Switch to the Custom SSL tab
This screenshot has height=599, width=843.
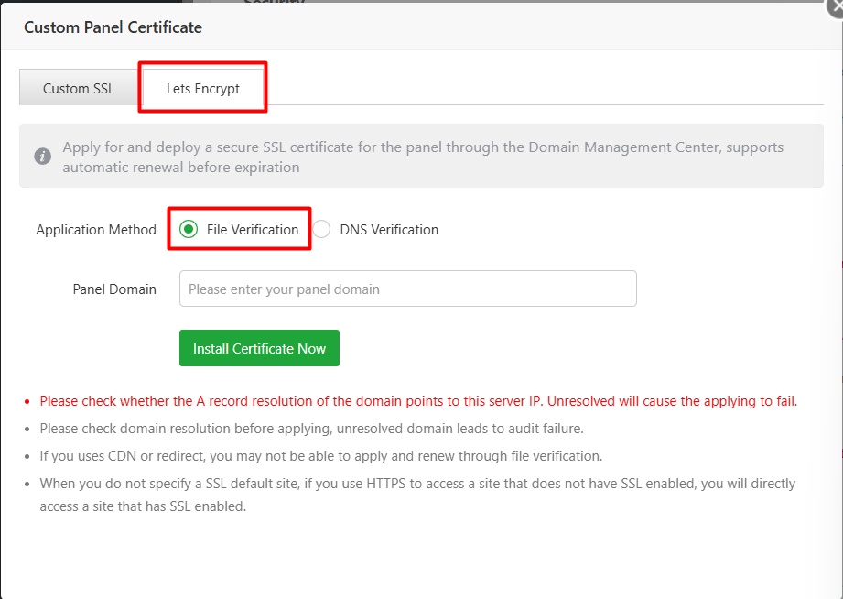(x=79, y=89)
